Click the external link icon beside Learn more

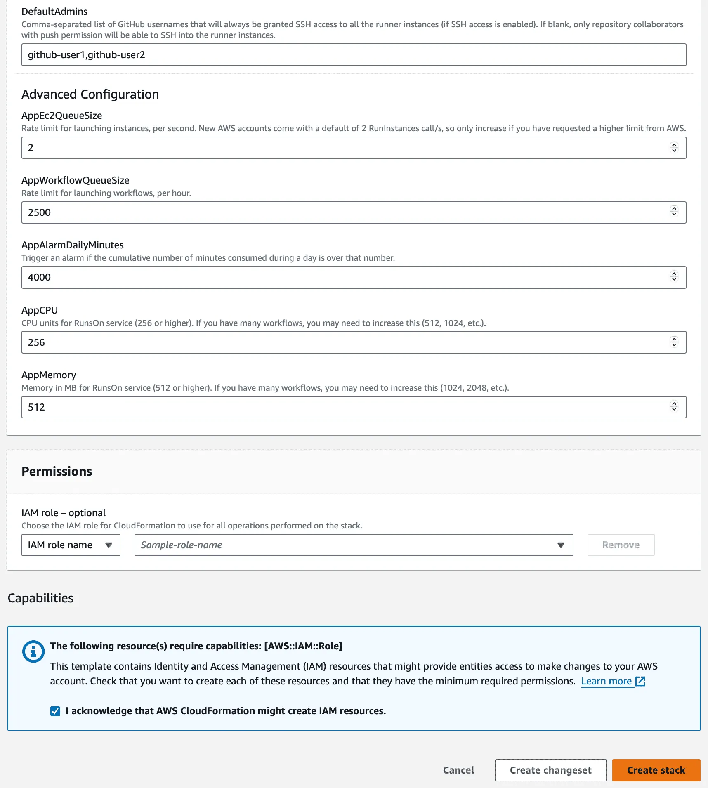click(x=640, y=681)
